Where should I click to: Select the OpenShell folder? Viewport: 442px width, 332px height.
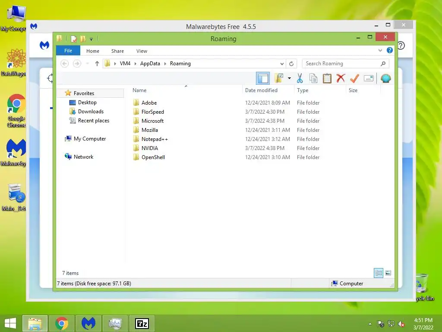click(x=153, y=157)
